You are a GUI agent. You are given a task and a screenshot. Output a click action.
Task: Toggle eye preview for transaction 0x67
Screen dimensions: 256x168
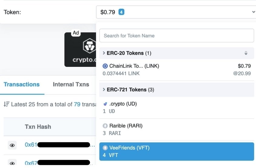12,163
